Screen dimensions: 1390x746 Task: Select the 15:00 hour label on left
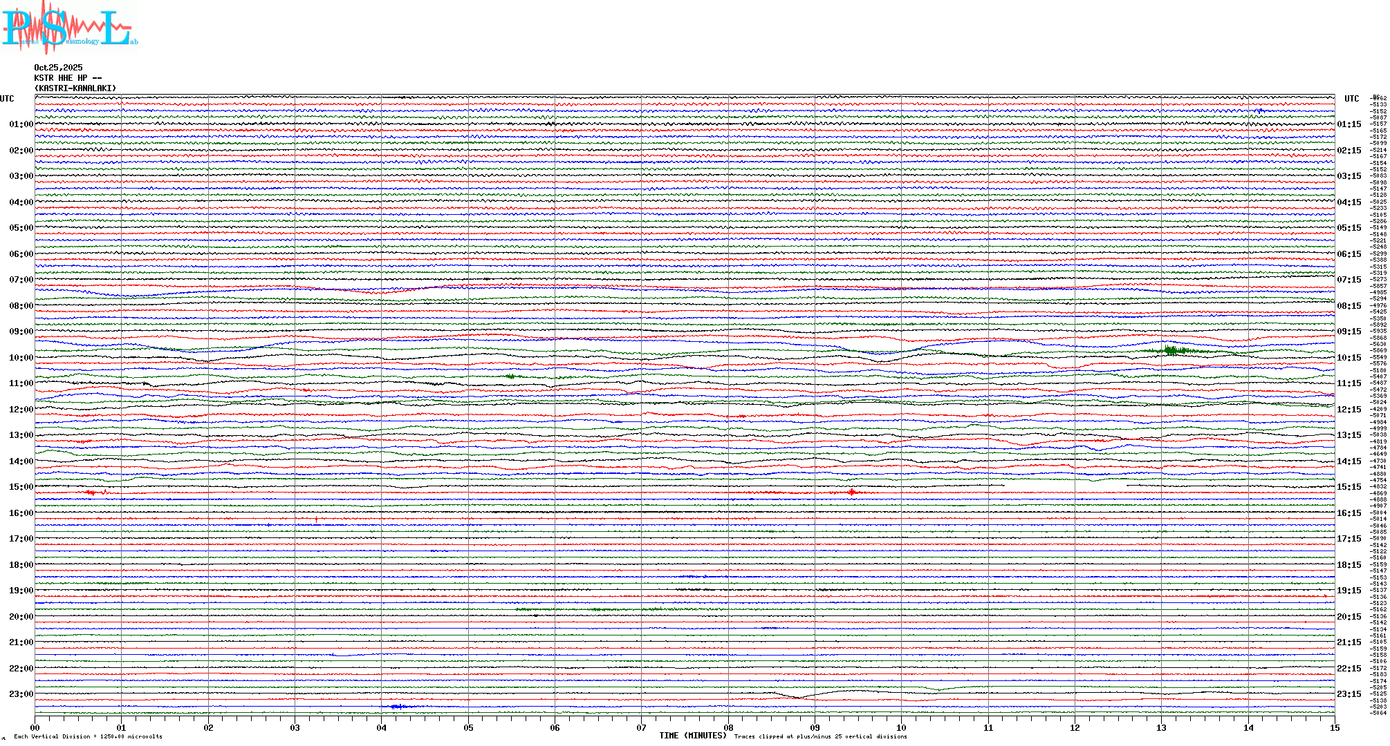[x=21, y=487]
